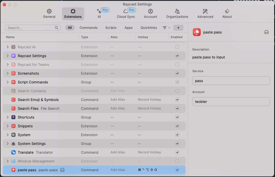The height and width of the screenshot is (177, 275).
Task: Disable the paste pass checkbox
Action: point(177,170)
